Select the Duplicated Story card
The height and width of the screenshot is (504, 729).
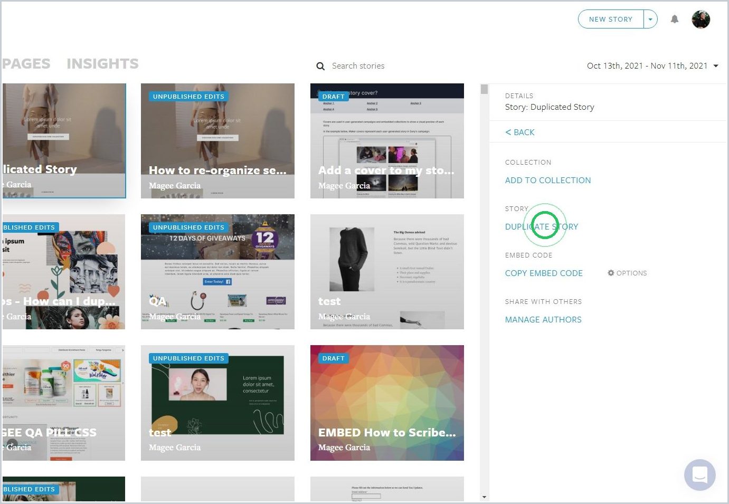63,141
